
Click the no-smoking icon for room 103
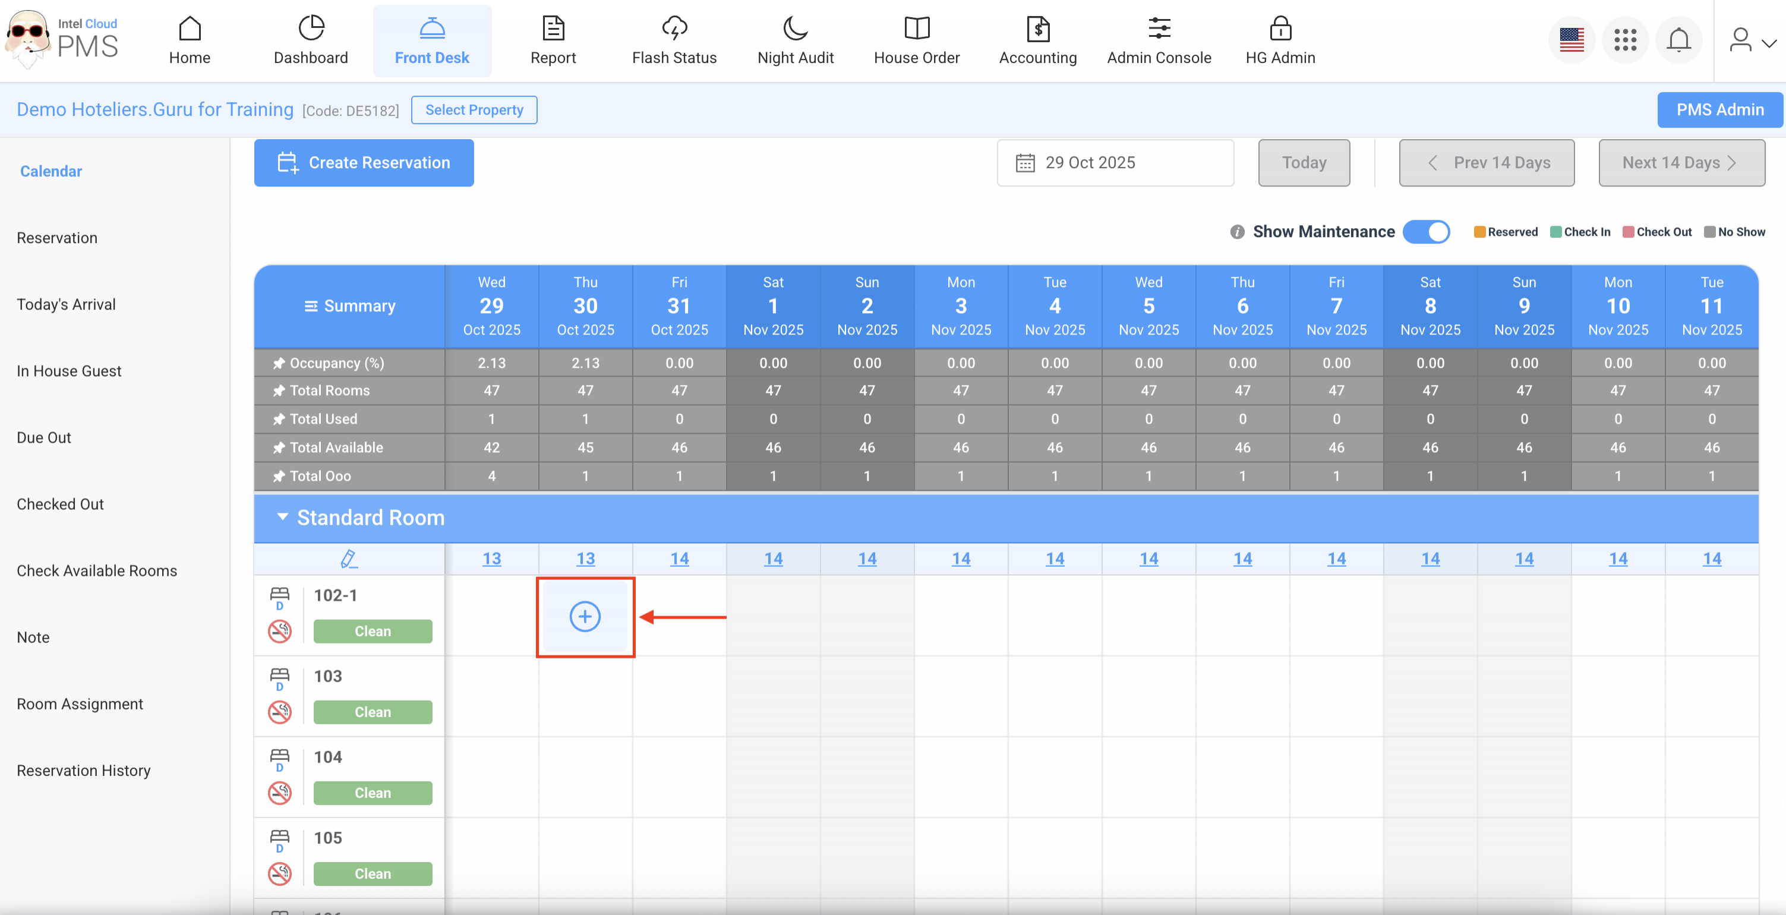pos(280,712)
